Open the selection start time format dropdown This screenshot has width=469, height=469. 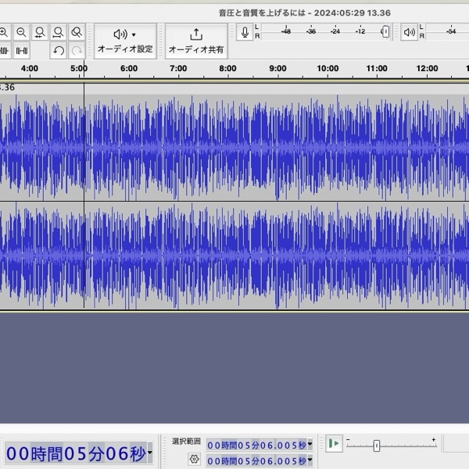310,445
